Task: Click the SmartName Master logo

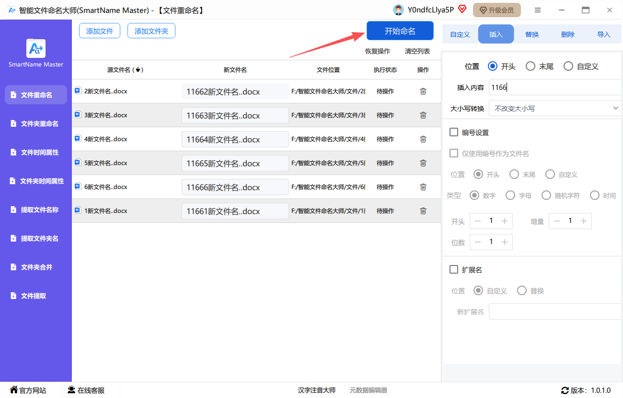Action: coord(36,49)
